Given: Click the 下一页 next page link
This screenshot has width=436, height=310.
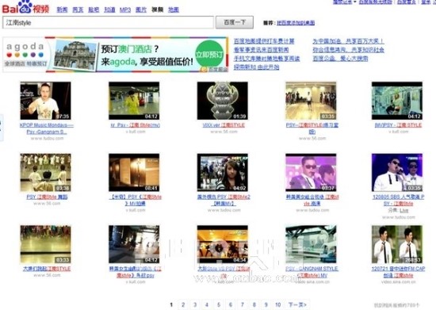Looking at the screenshot, I should pyautogui.click(x=297, y=304).
